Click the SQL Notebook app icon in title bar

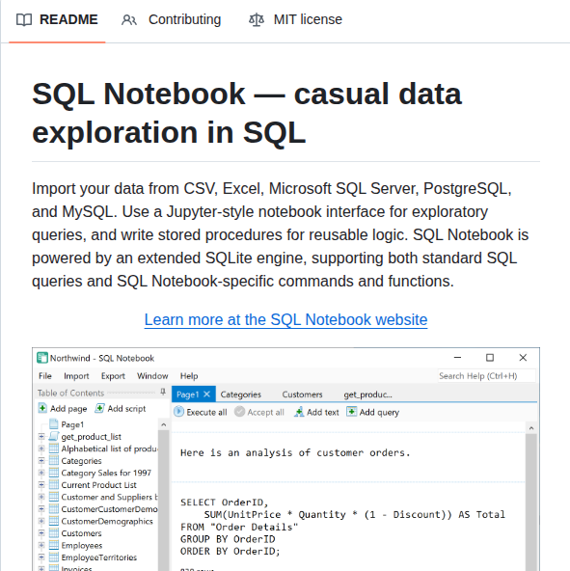42,358
